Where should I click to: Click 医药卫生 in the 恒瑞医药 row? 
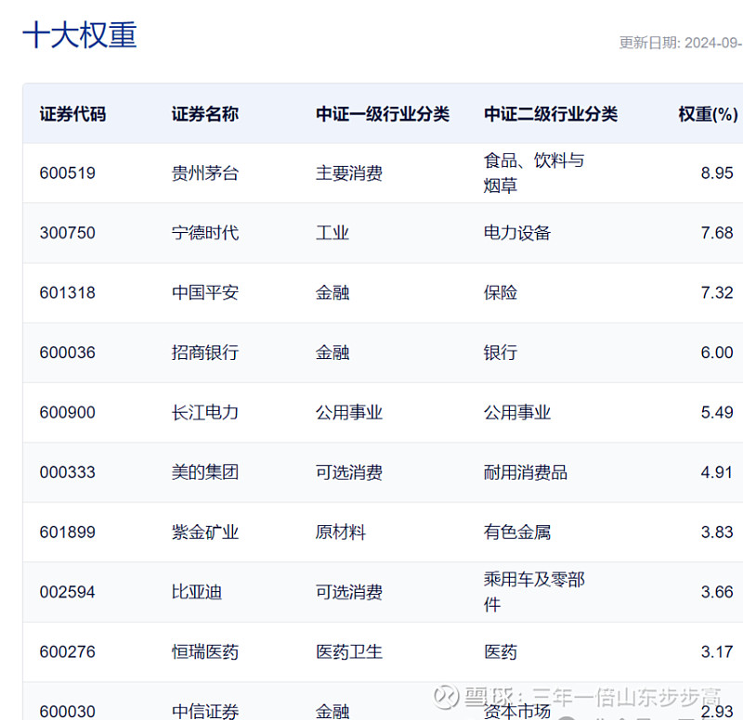[349, 652]
